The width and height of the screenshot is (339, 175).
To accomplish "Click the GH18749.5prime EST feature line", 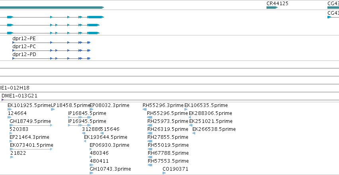I will [31, 125].
